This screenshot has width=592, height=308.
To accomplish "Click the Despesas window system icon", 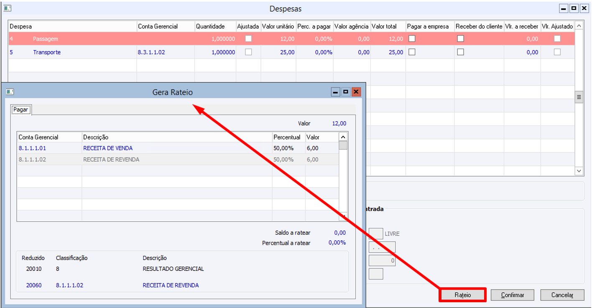I will click(x=7, y=8).
